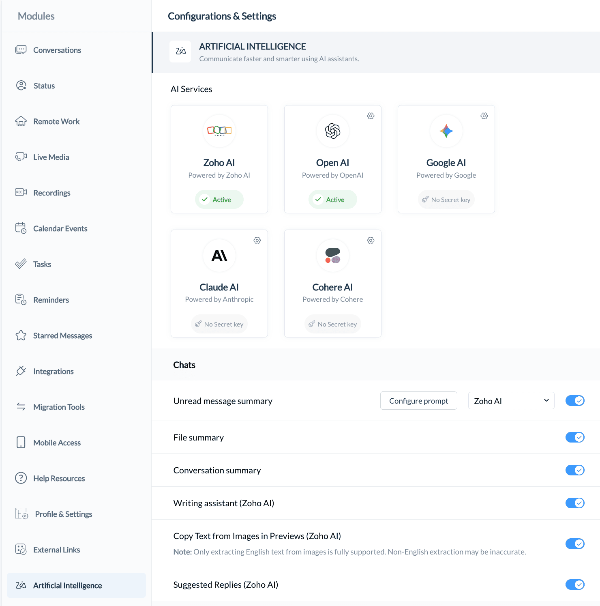
Task: Go to the Status module
Action: point(76,86)
